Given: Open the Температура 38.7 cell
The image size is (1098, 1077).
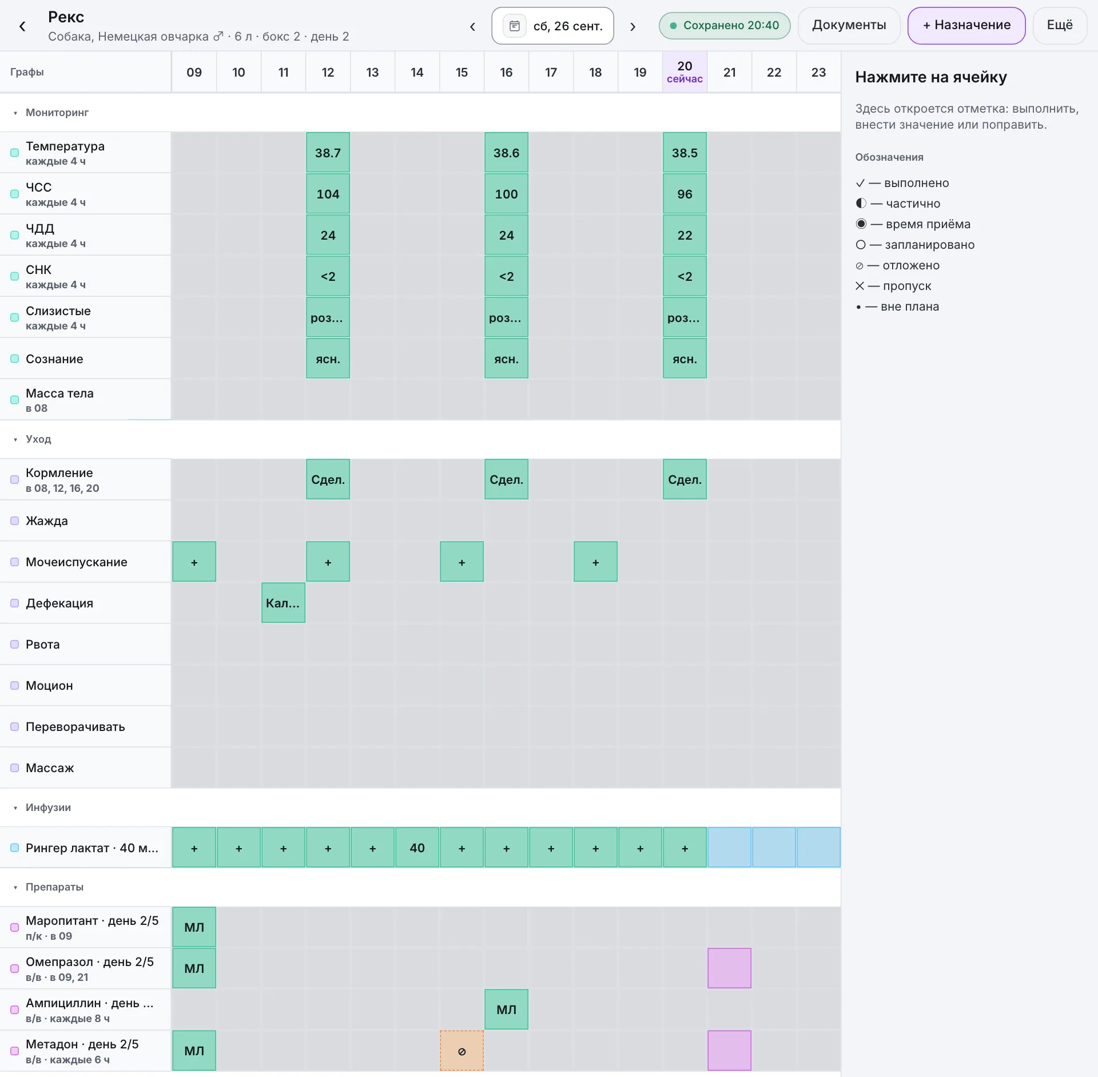Looking at the screenshot, I should [328, 153].
